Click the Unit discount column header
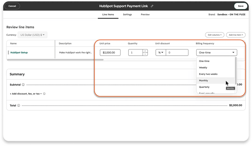 click(x=162, y=44)
